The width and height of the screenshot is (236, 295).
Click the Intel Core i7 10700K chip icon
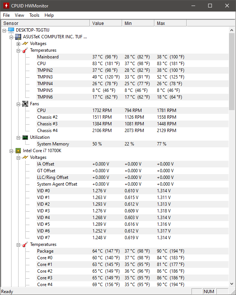(18, 151)
